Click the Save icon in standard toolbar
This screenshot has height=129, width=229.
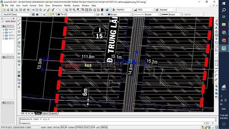point(12,10)
